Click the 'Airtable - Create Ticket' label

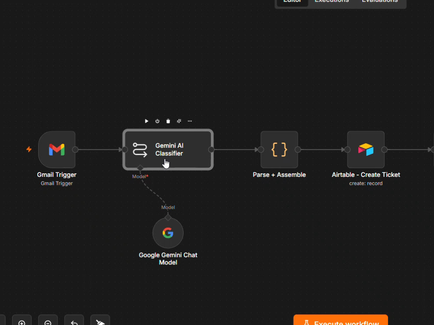tap(366, 175)
